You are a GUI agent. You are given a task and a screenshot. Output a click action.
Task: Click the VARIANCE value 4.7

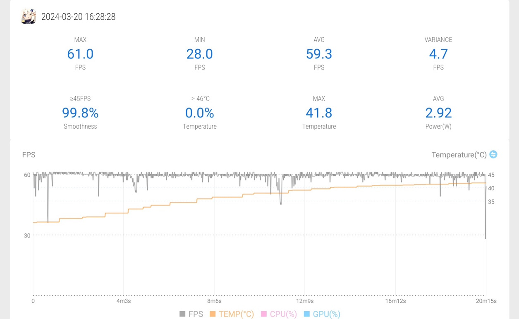[438, 54]
